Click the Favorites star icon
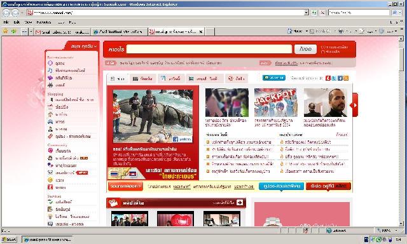 [x=6, y=31]
